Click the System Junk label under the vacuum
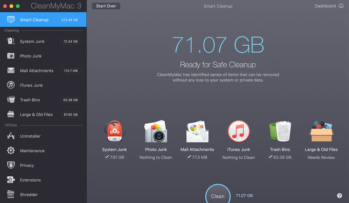Viewport: 349px width, 203px height. (x=115, y=149)
